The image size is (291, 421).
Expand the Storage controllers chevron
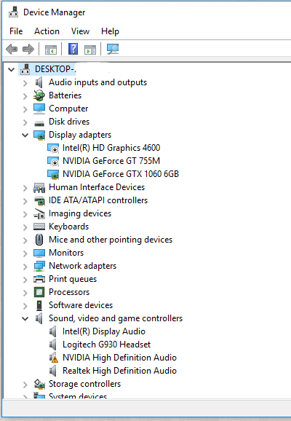coord(25,385)
